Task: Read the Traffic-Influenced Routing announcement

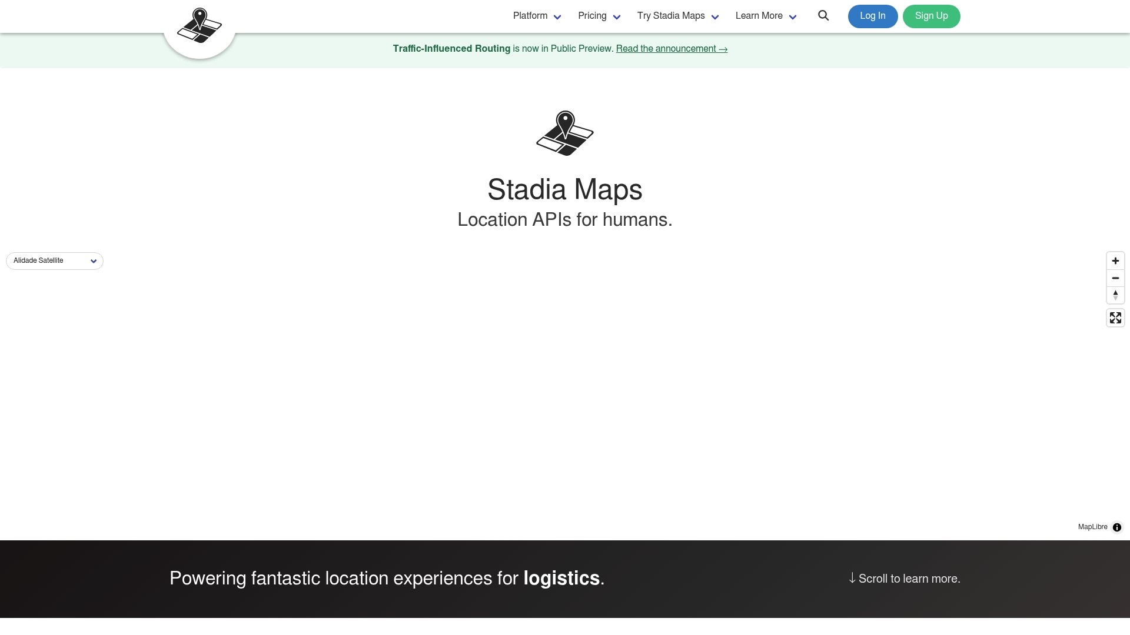Action: [x=672, y=49]
